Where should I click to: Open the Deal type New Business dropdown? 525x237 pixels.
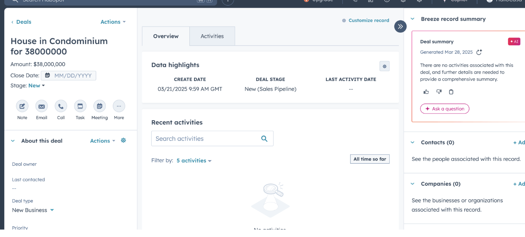coord(33,210)
